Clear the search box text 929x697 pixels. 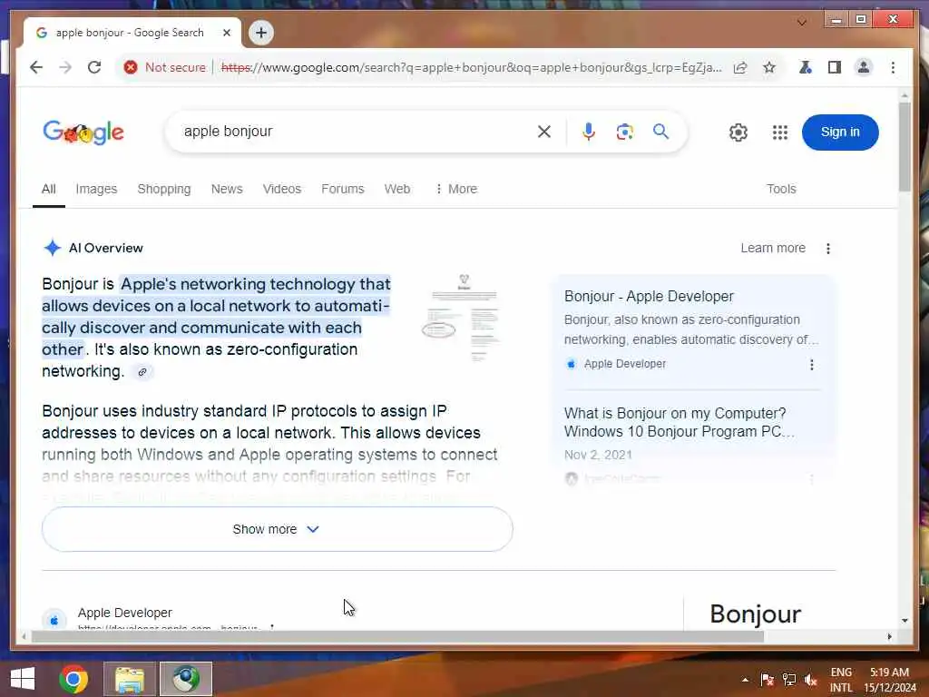pyautogui.click(x=544, y=132)
